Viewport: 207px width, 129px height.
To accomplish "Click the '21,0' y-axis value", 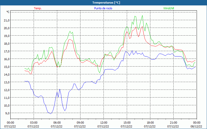I will tap(7, 20).
